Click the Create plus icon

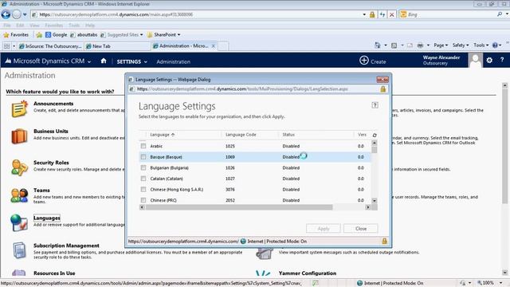coord(363,61)
